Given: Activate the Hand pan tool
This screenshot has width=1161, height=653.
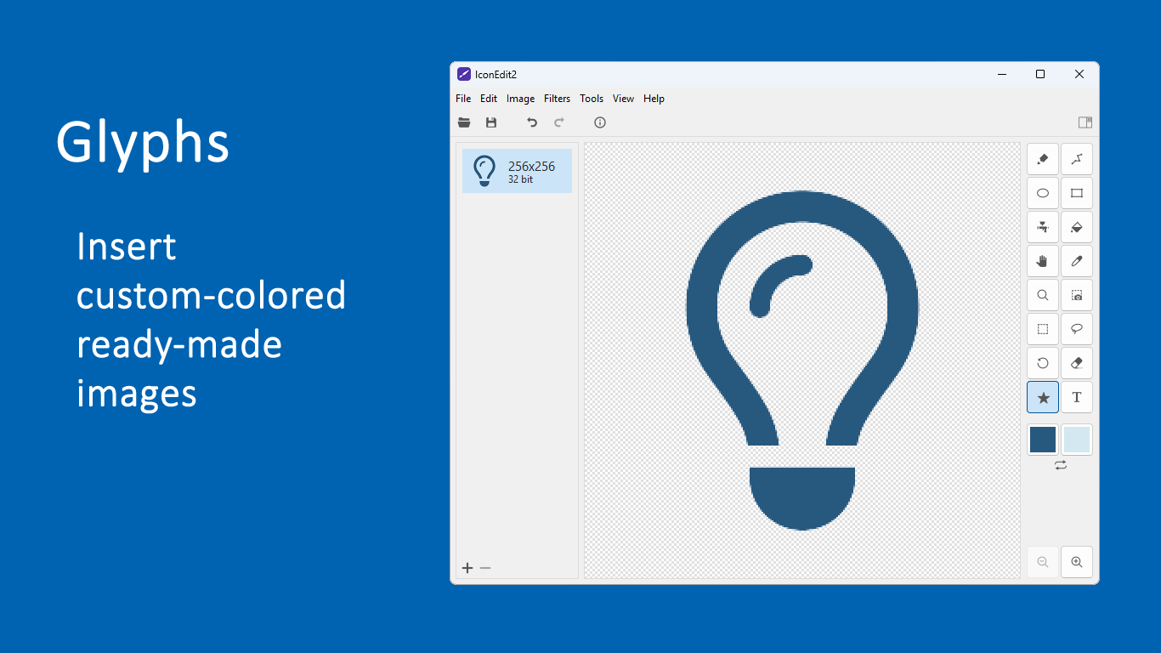Looking at the screenshot, I should pos(1043,261).
